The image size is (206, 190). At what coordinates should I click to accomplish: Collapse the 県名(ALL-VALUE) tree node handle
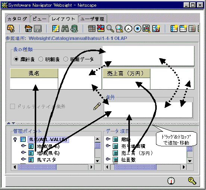[15, 139]
